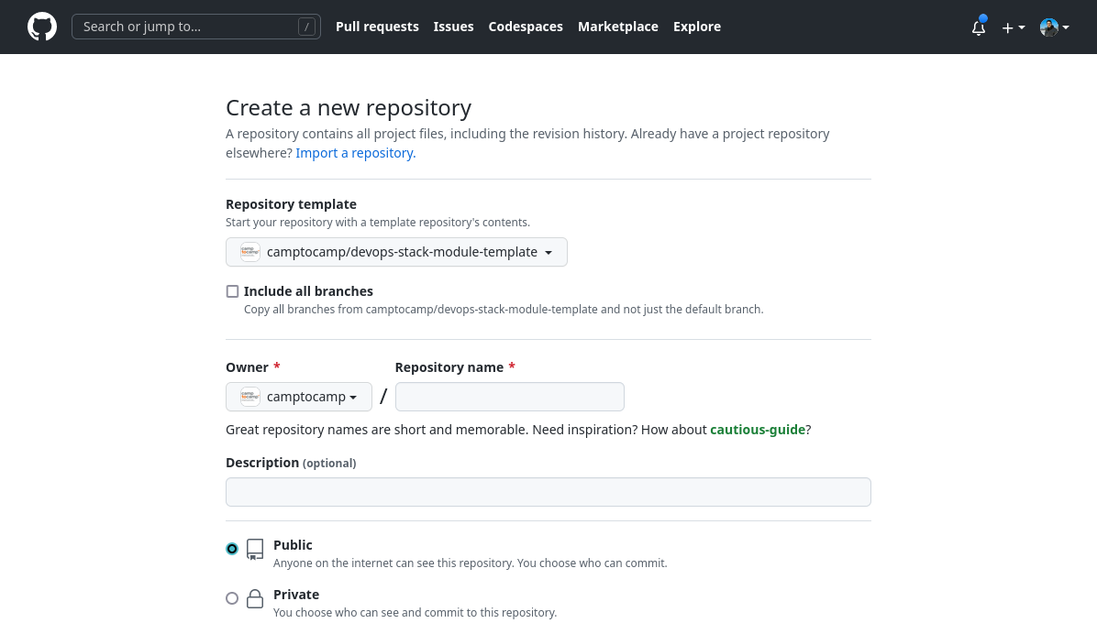Click the Include all branches label

308,291
